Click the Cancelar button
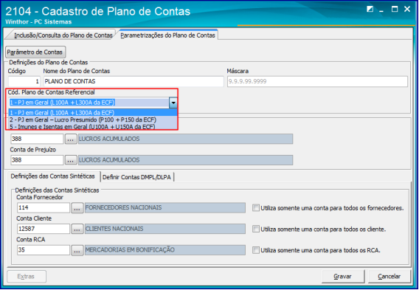This screenshot has height=290, width=419. (x=389, y=277)
